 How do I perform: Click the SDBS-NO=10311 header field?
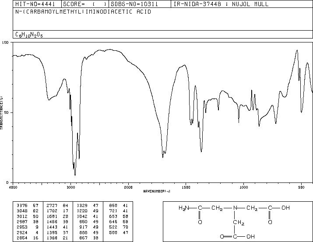[140, 4]
